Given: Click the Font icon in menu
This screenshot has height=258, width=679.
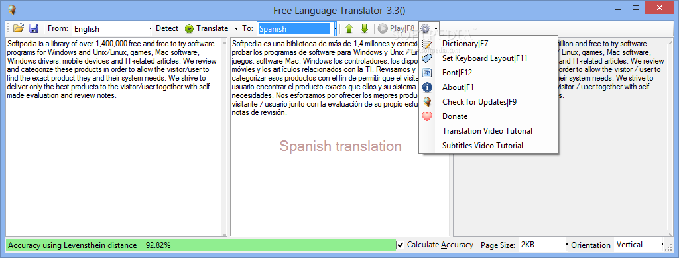Looking at the screenshot, I should [x=427, y=73].
